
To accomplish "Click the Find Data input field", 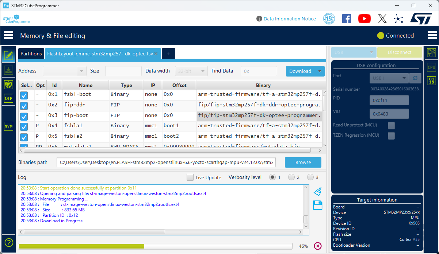I will click(x=259, y=71).
